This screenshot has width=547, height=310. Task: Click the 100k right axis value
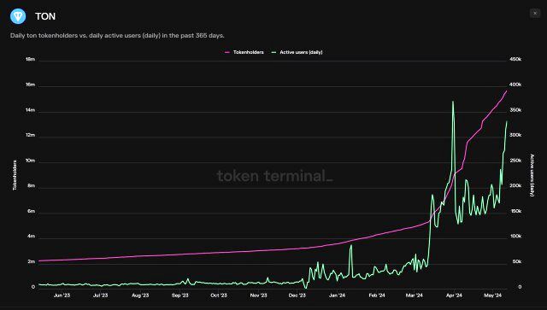515,237
